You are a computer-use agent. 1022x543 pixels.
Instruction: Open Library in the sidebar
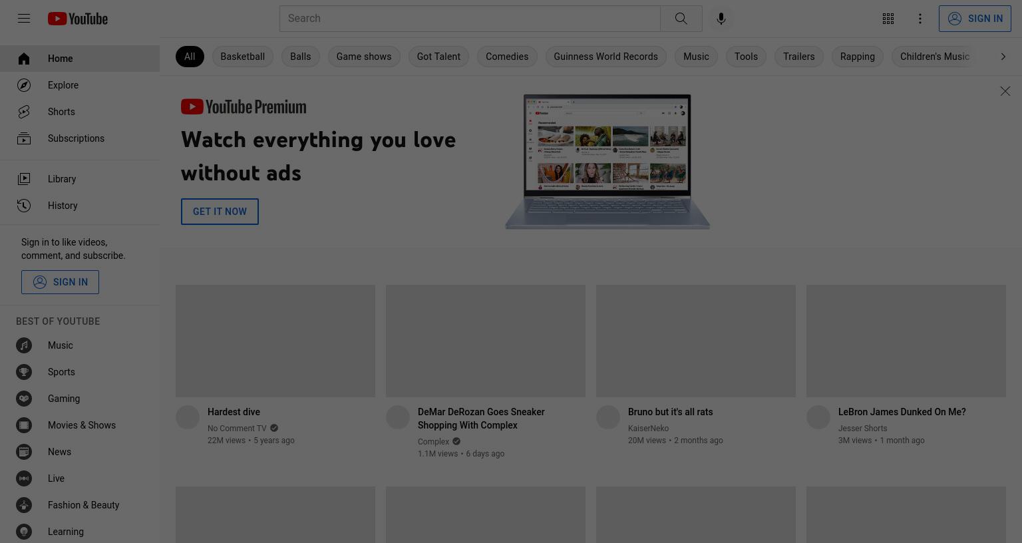[80, 179]
